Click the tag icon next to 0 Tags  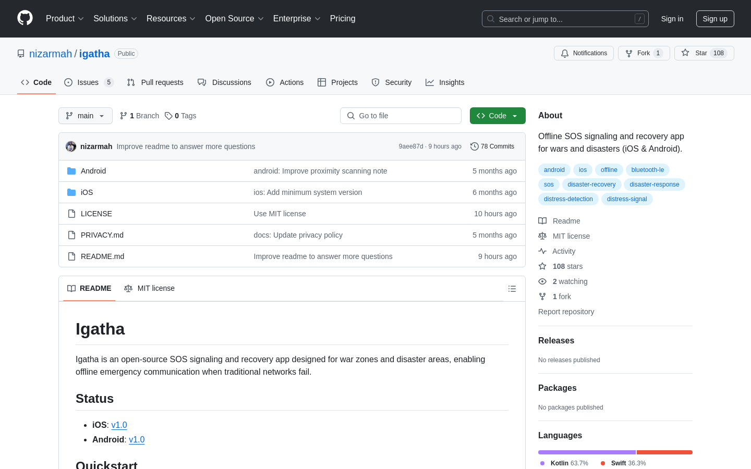click(168, 116)
